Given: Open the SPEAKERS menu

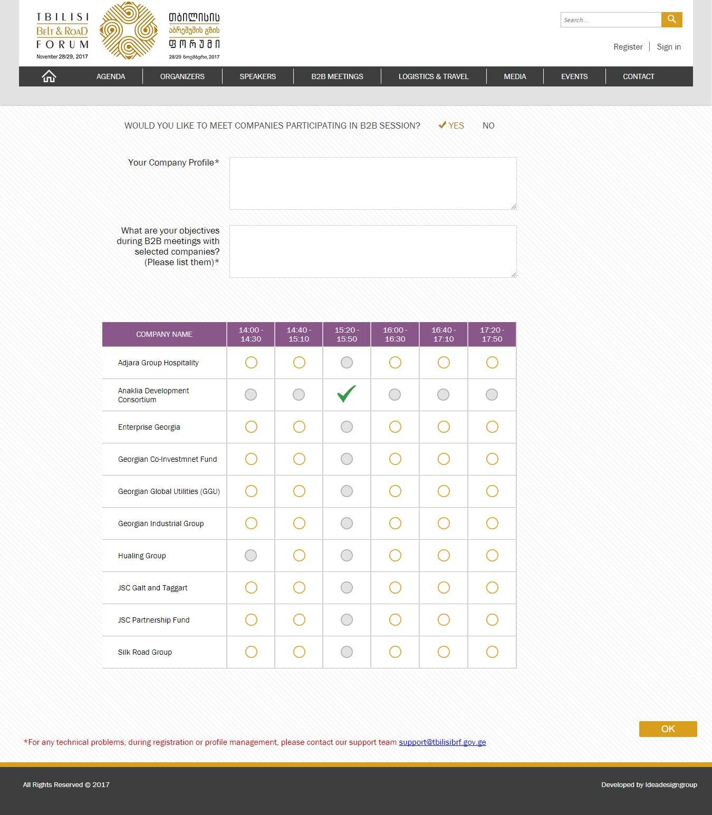Looking at the screenshot, I should [258, 76].
